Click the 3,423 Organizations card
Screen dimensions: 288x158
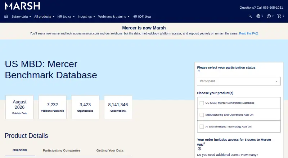tap(85, 107)
